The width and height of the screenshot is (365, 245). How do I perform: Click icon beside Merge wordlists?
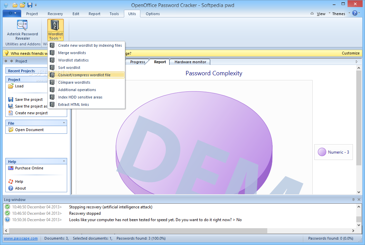tap(52, 53)
